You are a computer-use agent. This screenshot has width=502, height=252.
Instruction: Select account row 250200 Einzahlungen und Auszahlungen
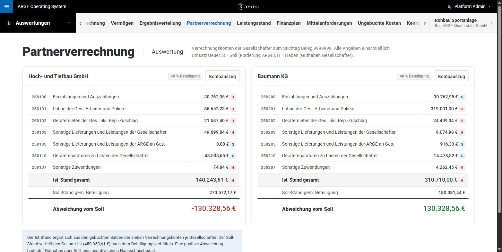click(x=363, y=97)
